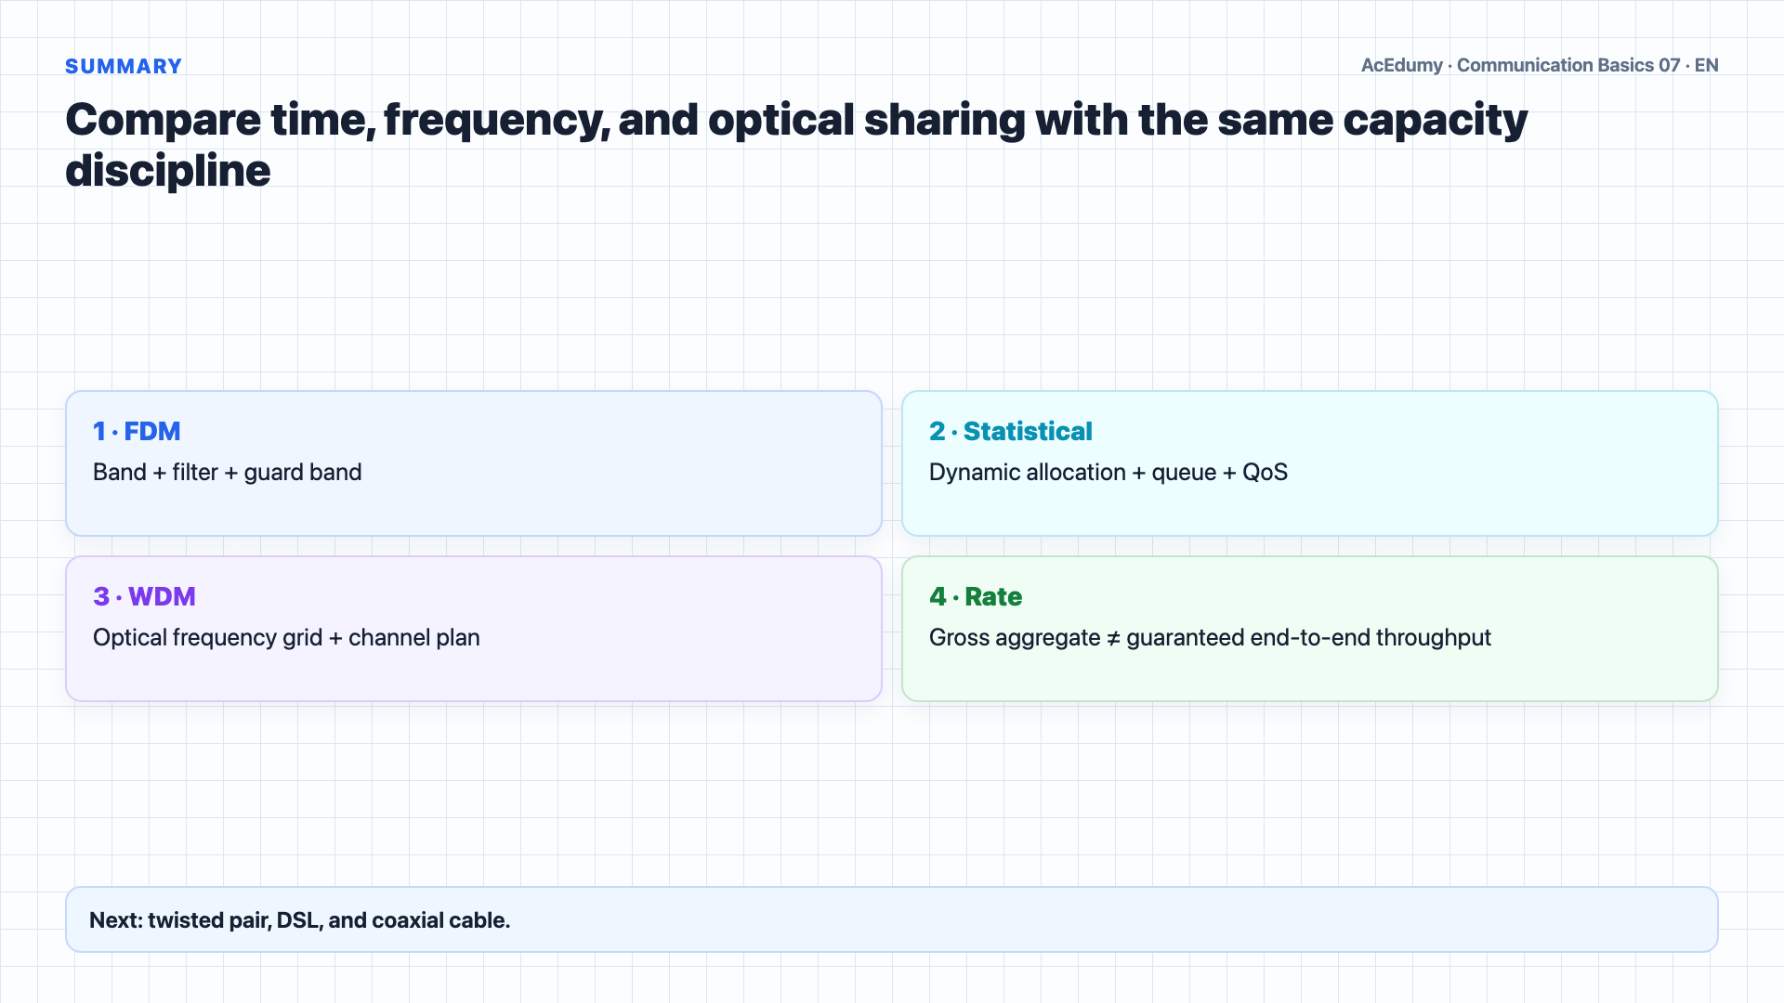Select the slide title about capacity discipline
The width and height of the screenshot is (1784, 1003).
pos(796,145)
